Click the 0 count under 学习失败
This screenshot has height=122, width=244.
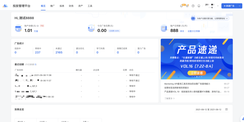[97, 52]
